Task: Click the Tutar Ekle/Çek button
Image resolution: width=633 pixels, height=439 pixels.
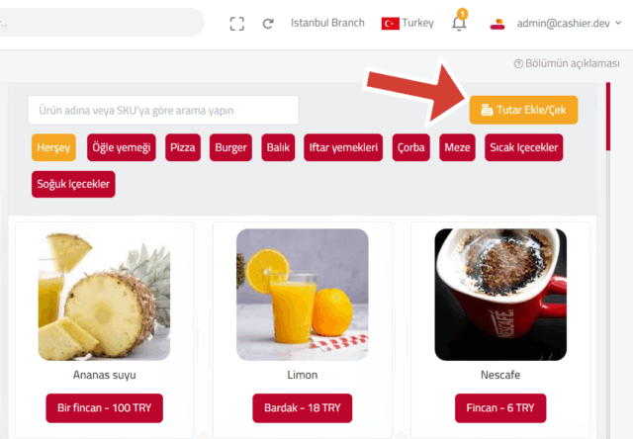Action: [x=523, y=110]
